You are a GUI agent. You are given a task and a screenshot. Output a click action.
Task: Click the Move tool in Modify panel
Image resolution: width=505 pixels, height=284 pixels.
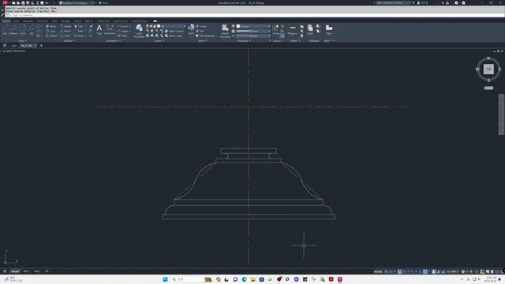pyautogui.click(x=50, y=26)
